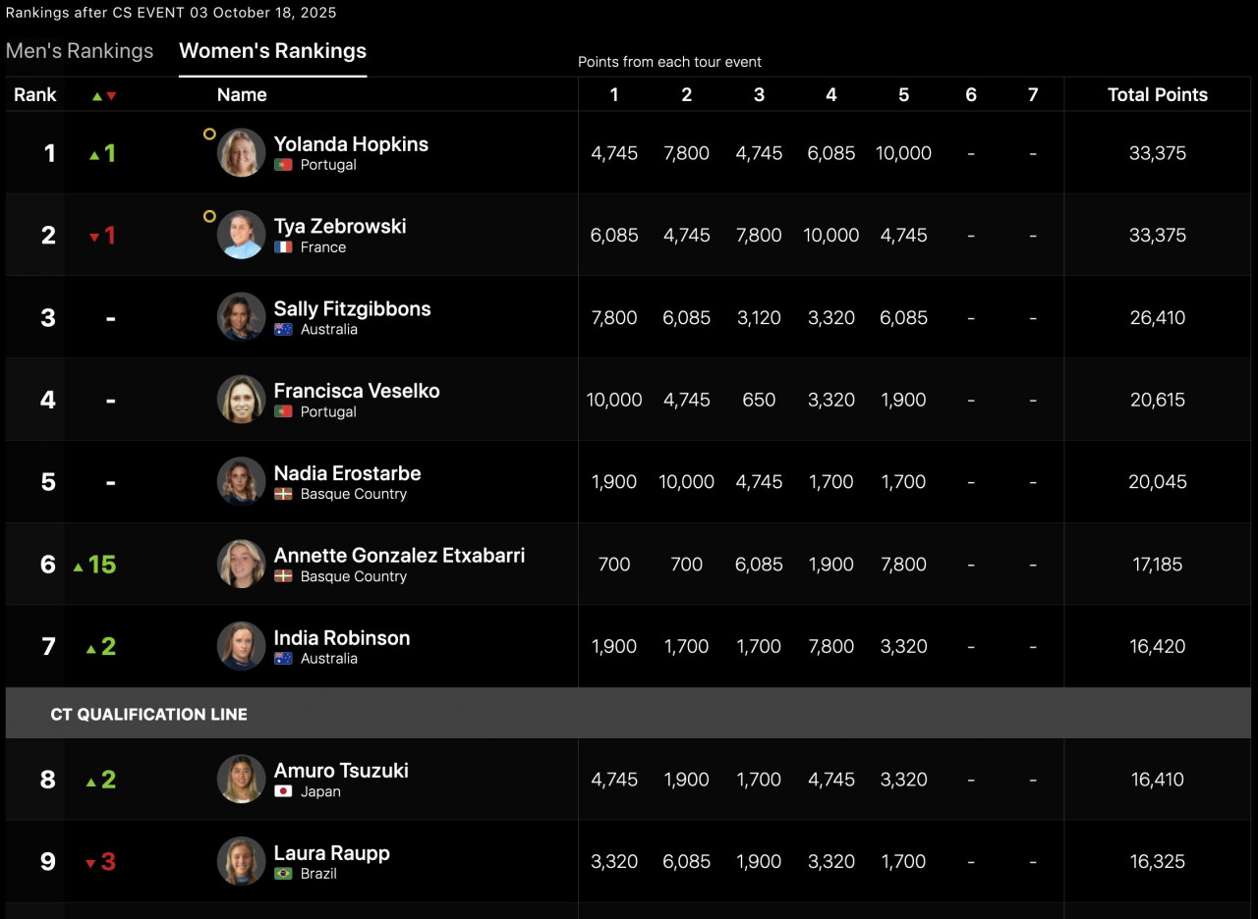Open Sally Fitzgibbons' athlete profile link
The width and height of the screenshot is (1258, 919).
coord(352,308)
